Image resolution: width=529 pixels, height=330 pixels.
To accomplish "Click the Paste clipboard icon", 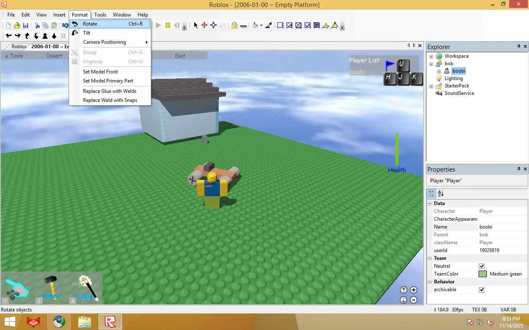I will click(x=54, y=26).
